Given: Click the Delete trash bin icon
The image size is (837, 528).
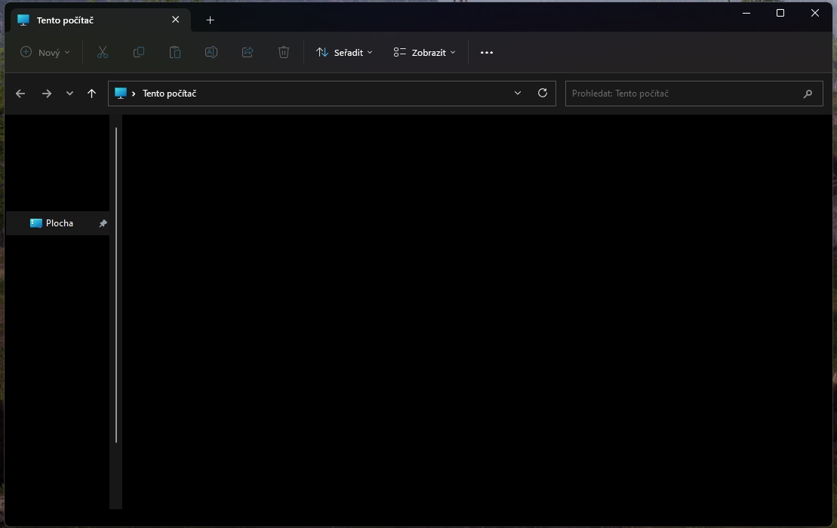Looking at the screenshot, I should 284,52.
